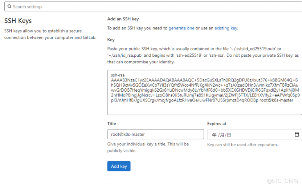Click the 'Title' label
Screen dimensions: 302x187
[111, 124]
